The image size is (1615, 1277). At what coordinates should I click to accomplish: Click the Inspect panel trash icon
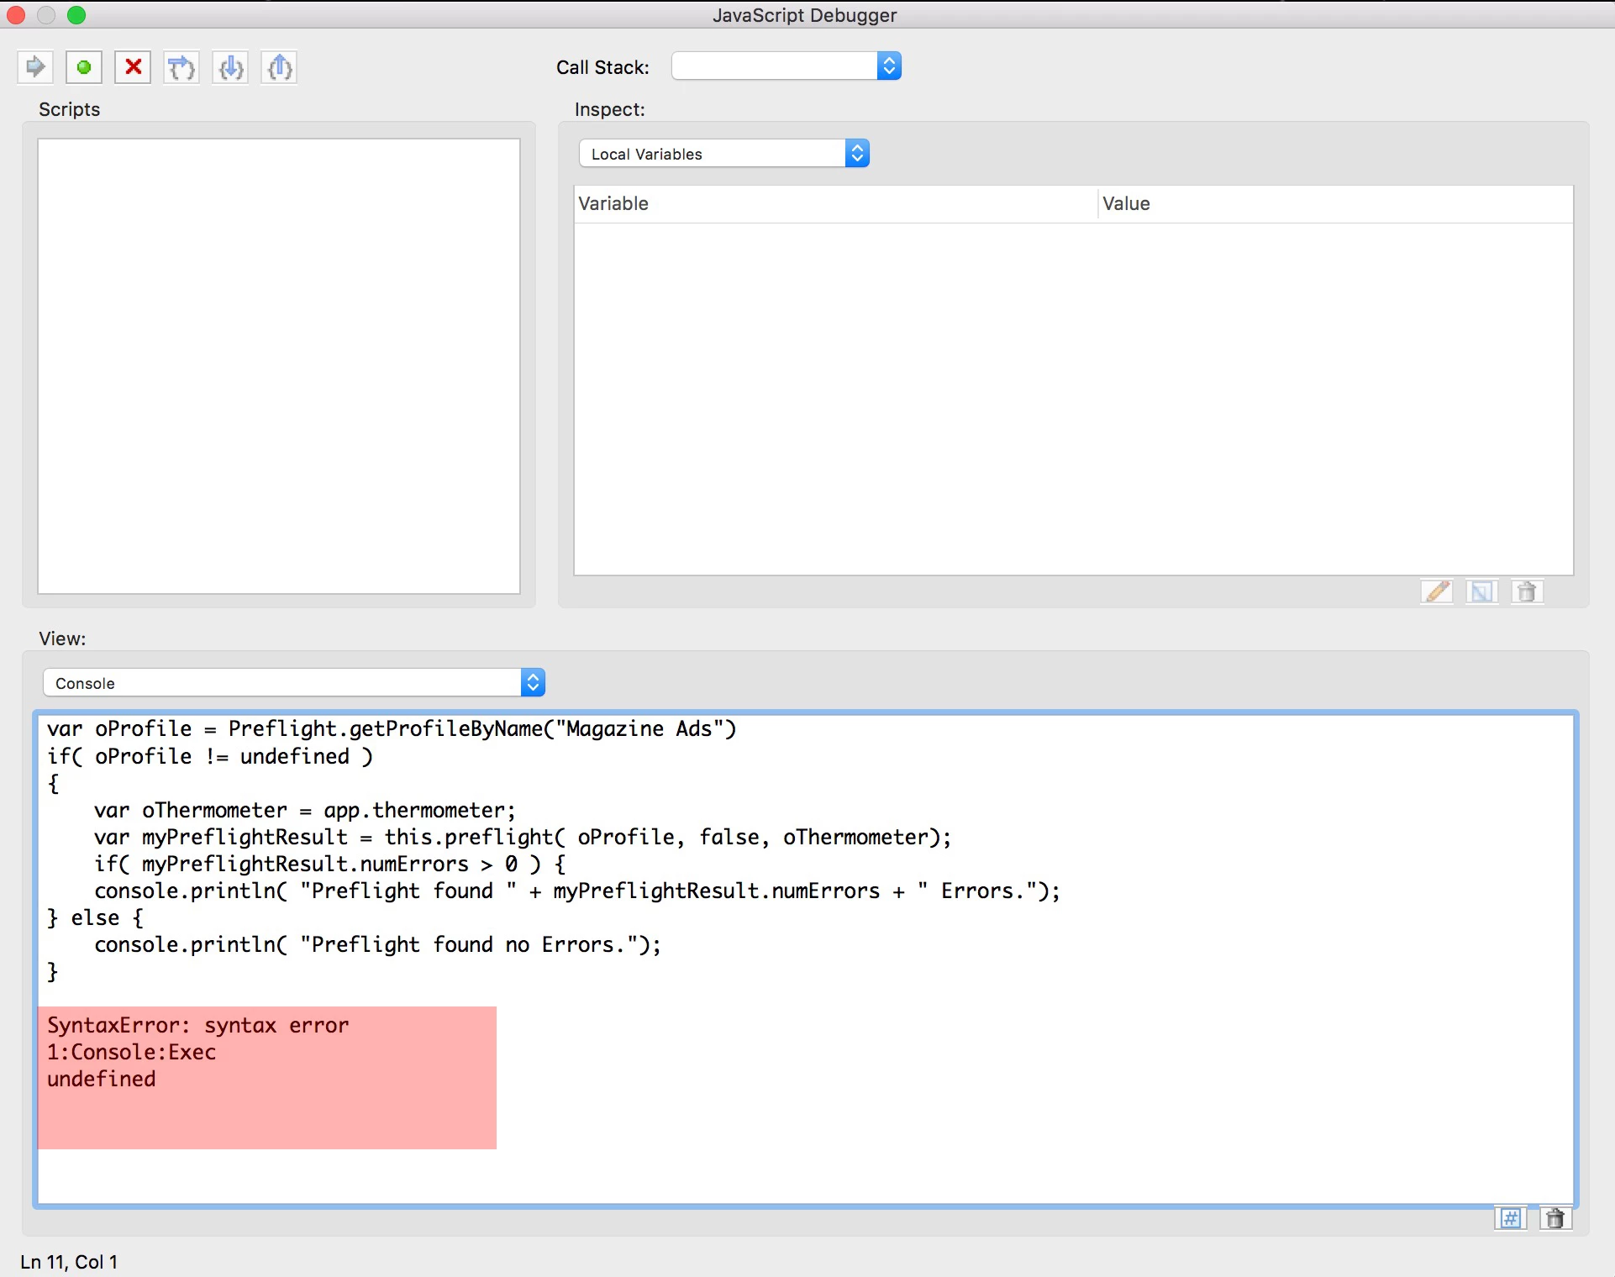click(1527, 592)
